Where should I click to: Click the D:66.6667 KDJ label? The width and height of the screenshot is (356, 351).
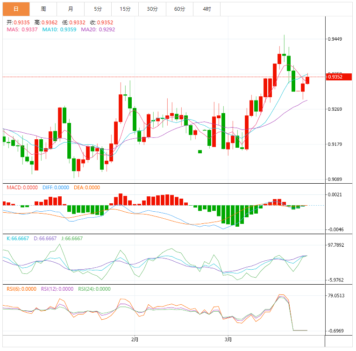coord(45,238)
